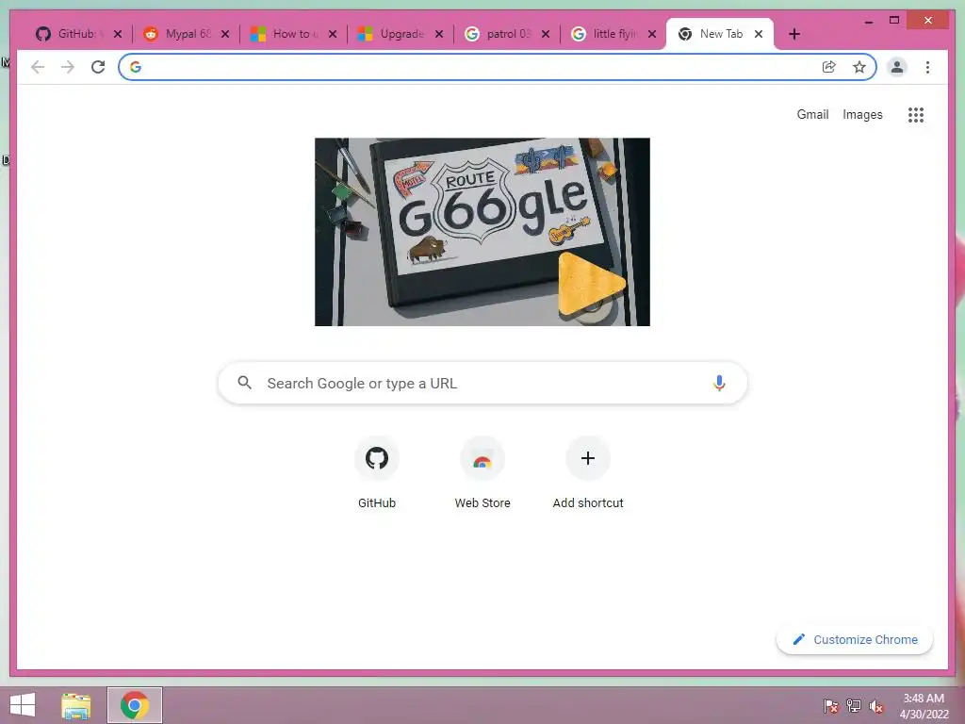Switch to the Upgrade tab
Screen dimensions: 965x724
tap(399, 34)
